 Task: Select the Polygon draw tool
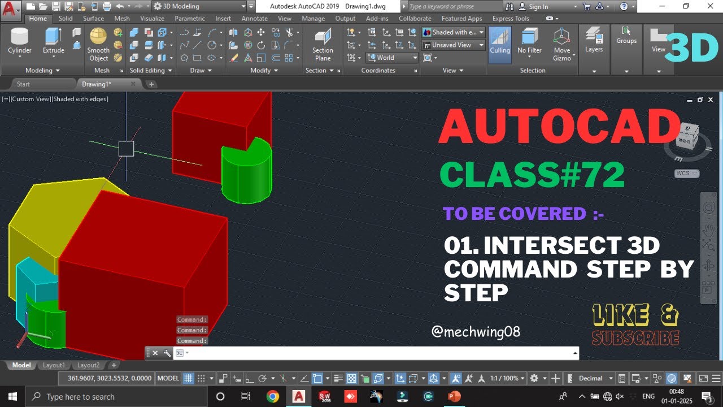pyautogui.click(x=184, y=58)
